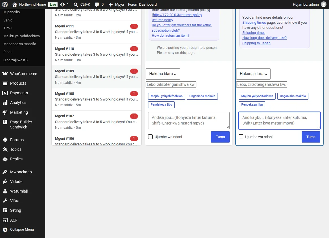Click the Mwonekano paintbrush icon
The height and width of the screenshot is (238, 329).
pos(5,172)
